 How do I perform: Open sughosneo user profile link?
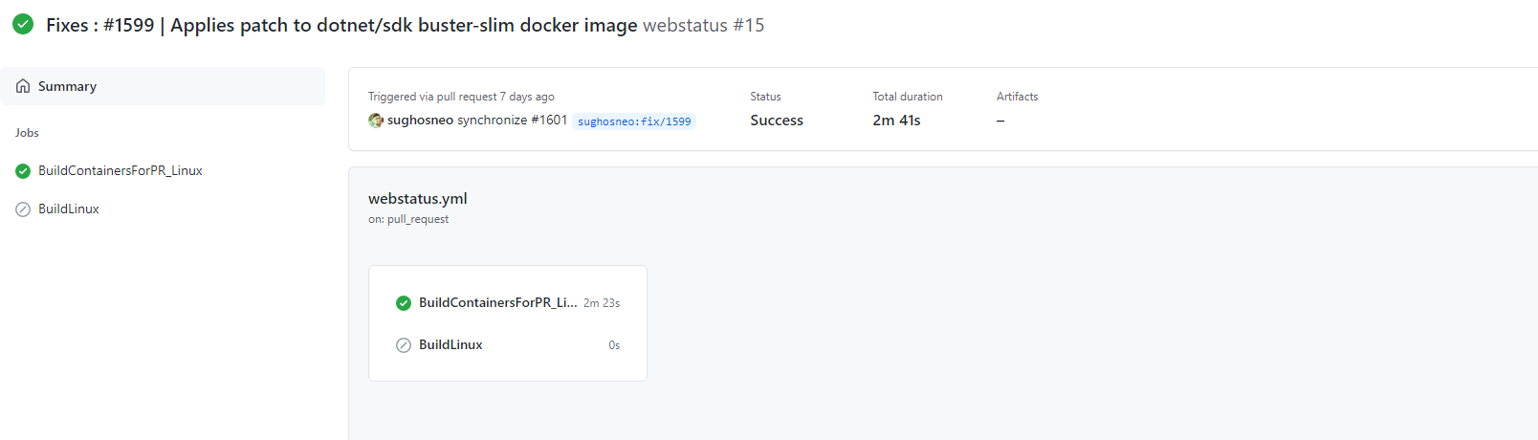pyautogui.click(x=420, y=121)
